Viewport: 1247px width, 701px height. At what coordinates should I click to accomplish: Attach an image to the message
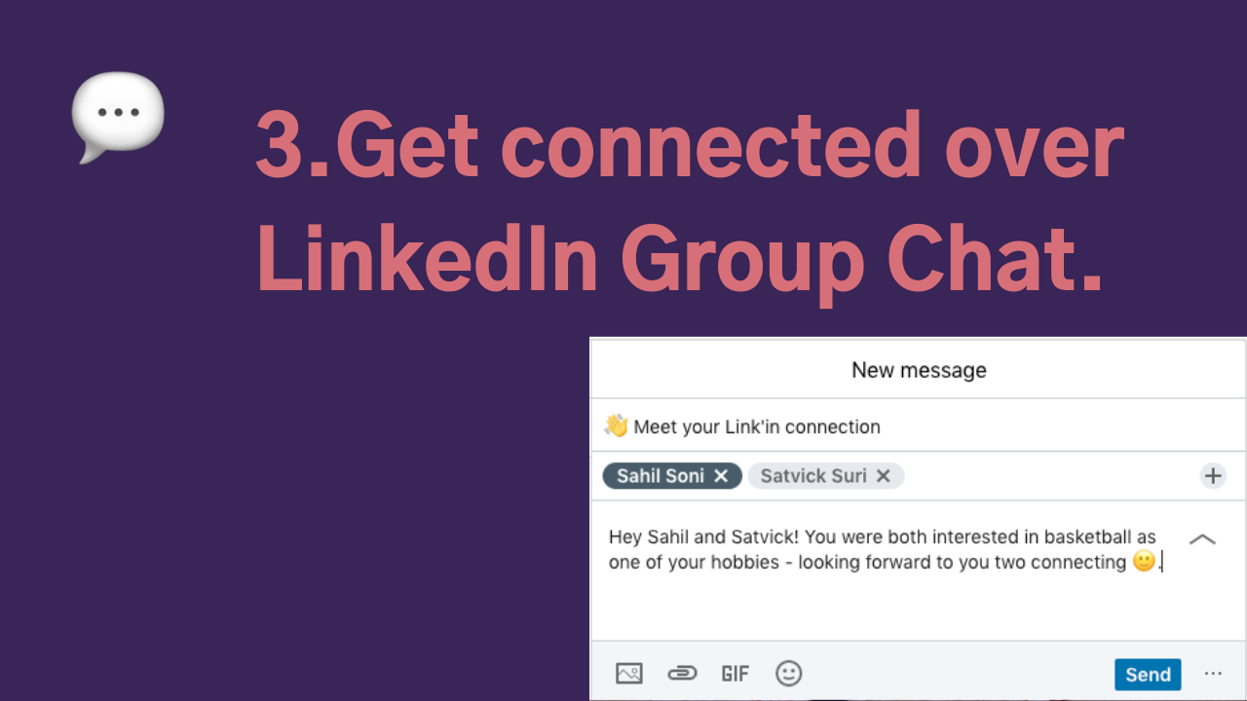(628, 673)
